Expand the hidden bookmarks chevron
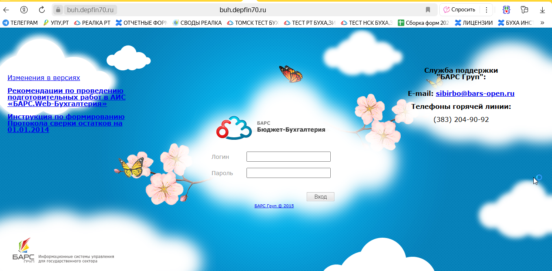This screenshot has height=271, width=552. 542,23
